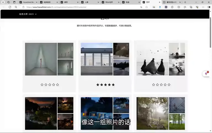The width and height of the screenshot is (212, 133).
Task: Open the large sunset garden night photo
Action: pos(41,113)
